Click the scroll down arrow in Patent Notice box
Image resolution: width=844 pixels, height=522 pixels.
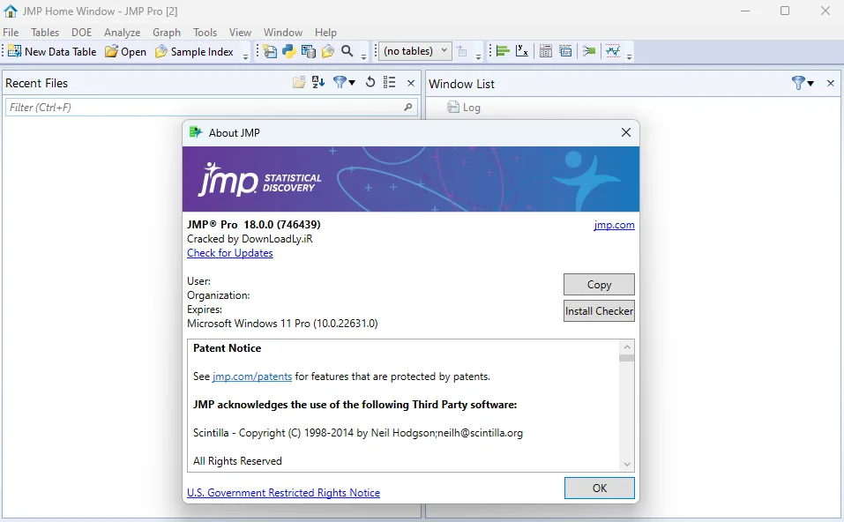(x=626, y=465)
